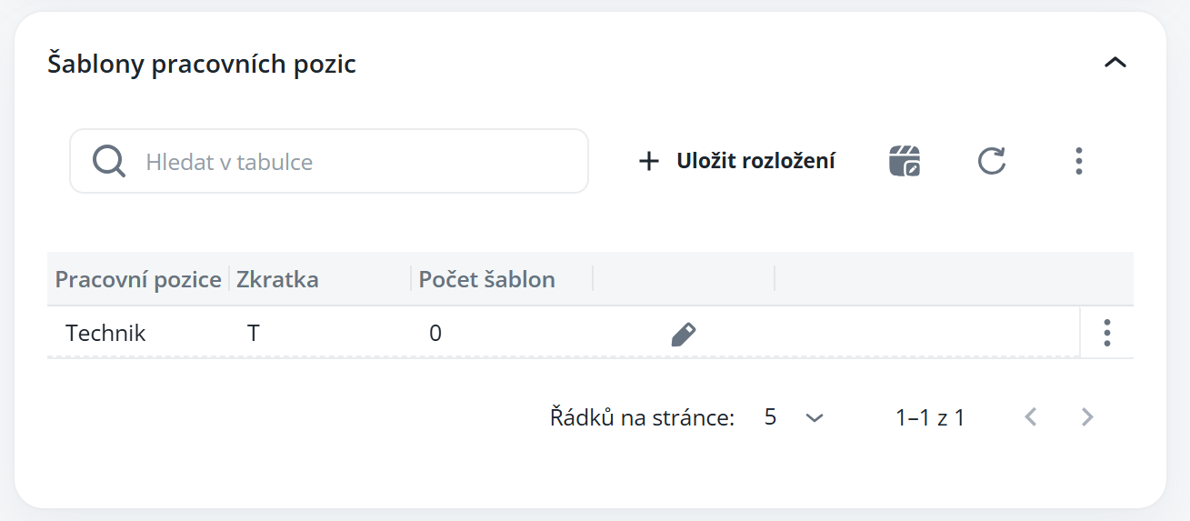Open the Technik row three-dot menu

point(1106,333)
